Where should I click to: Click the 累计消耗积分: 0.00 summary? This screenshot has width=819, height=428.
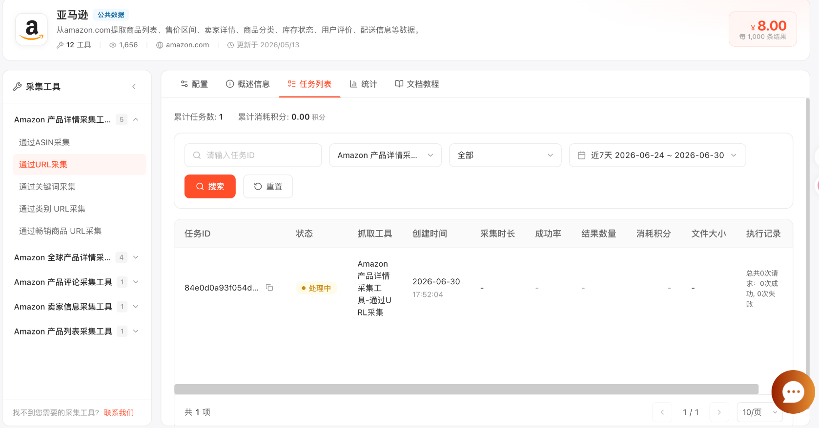pyautogui.click(x=282, y=117)
